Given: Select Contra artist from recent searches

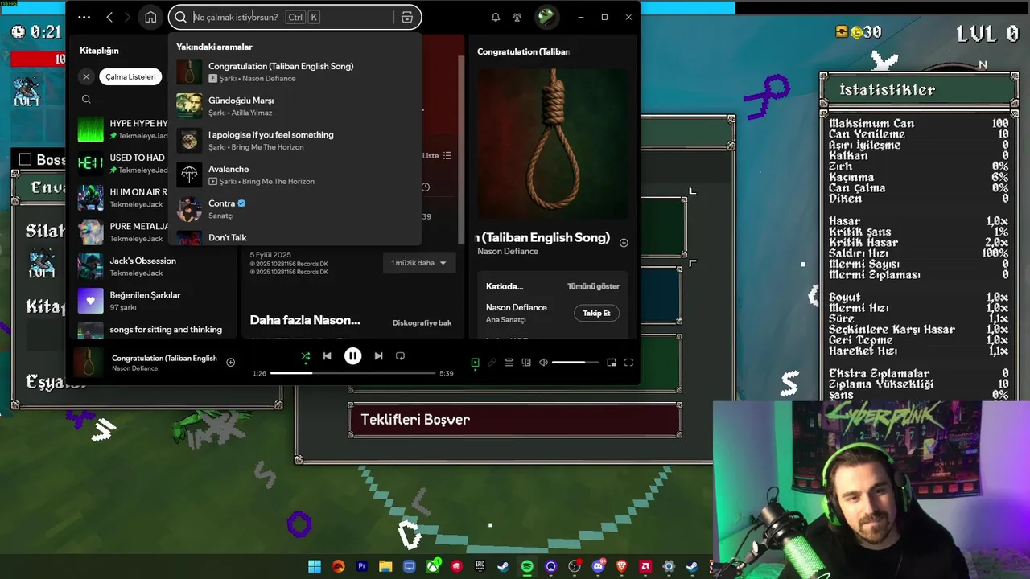Looking at the screenshot, I should tap(295, 209).
